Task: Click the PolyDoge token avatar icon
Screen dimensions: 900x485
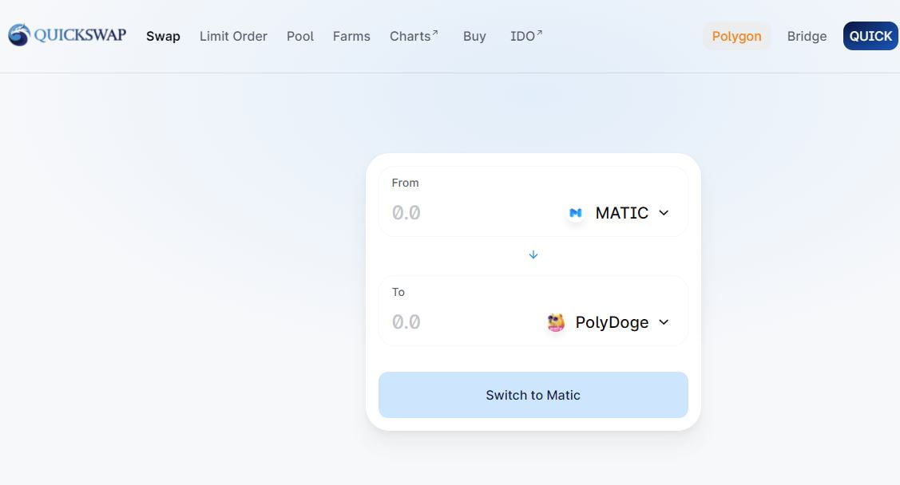Action: 556,322
